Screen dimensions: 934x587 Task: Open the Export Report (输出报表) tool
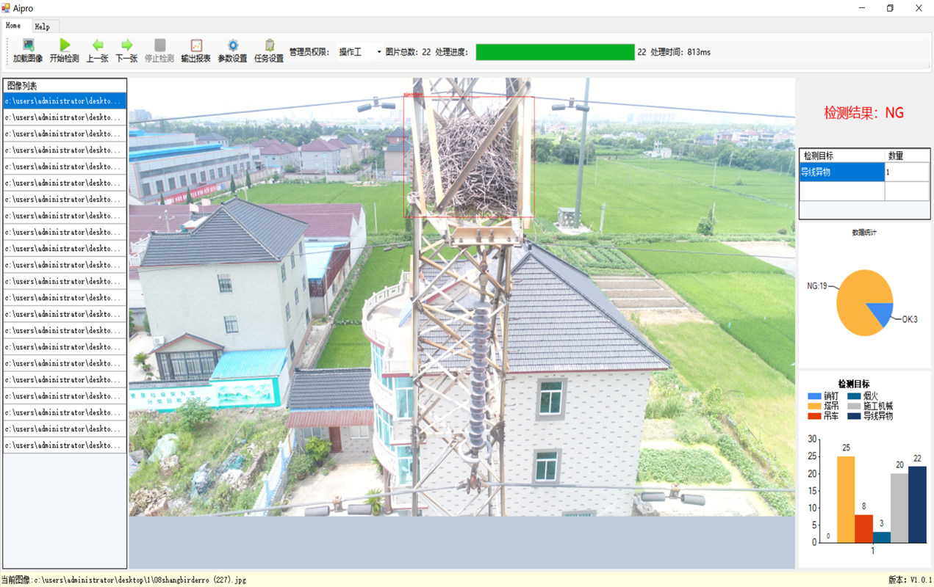(x=195, y=45)
